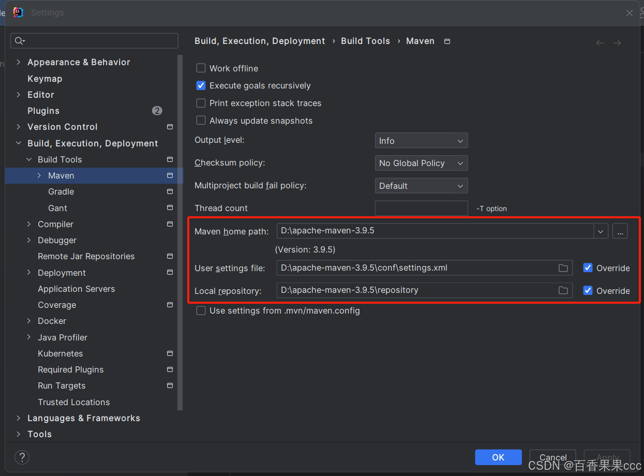Click the Cancel button

[x=552, y=457]
